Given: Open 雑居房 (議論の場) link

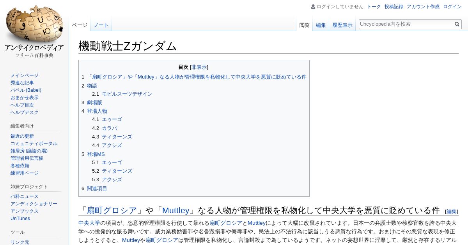Looking at the screenshot, I should pos(29,151).
